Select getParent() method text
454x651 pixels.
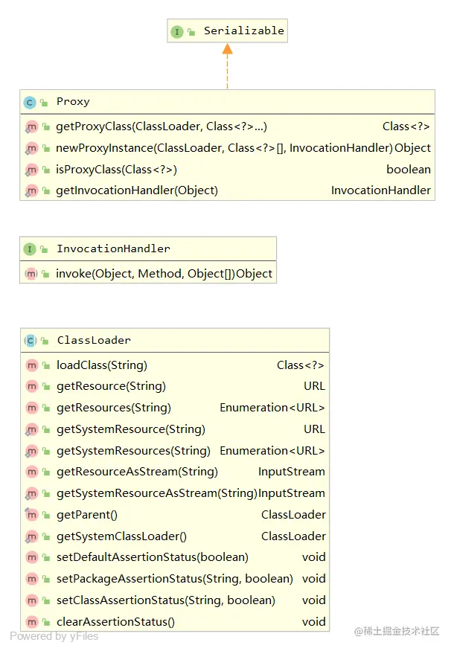pyautogui.click(x=87, y=516)
